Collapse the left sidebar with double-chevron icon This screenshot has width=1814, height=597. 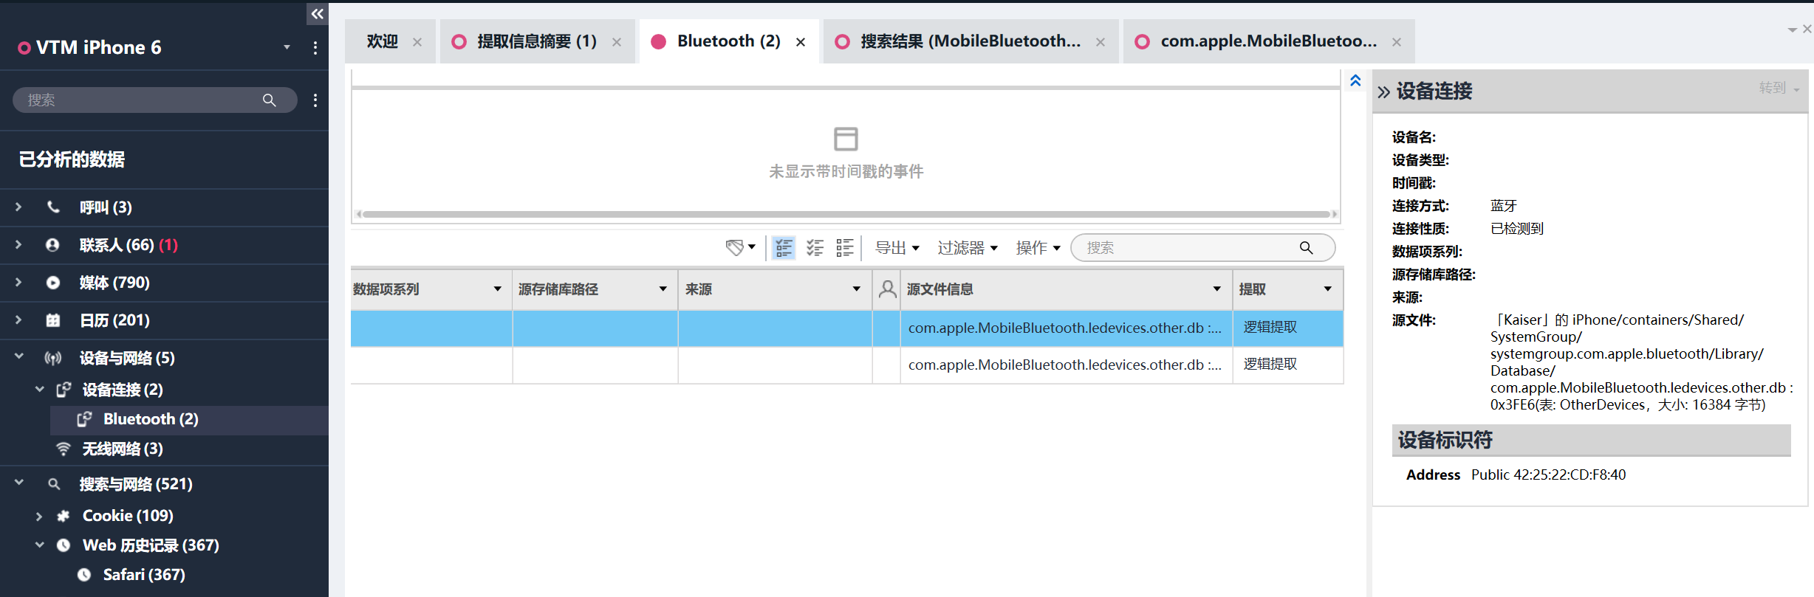(x=317, y=13)
